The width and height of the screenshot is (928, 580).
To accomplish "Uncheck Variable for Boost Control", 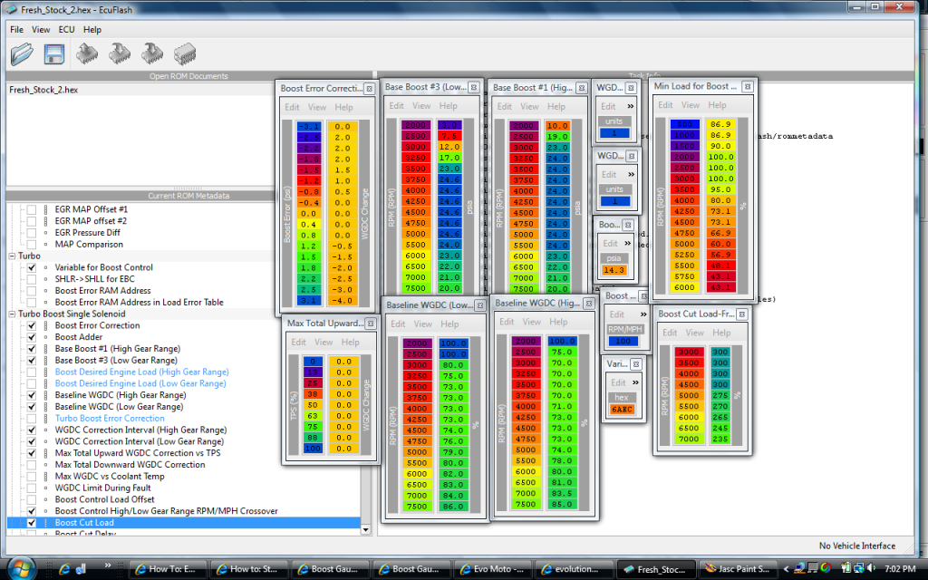I will 32,267.
